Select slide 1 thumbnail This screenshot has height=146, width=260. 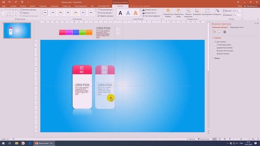17,31
